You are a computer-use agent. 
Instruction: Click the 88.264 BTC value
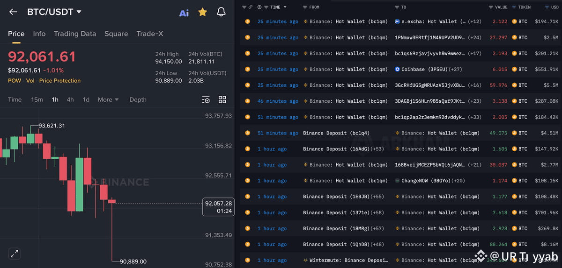(x=498, y=244)
